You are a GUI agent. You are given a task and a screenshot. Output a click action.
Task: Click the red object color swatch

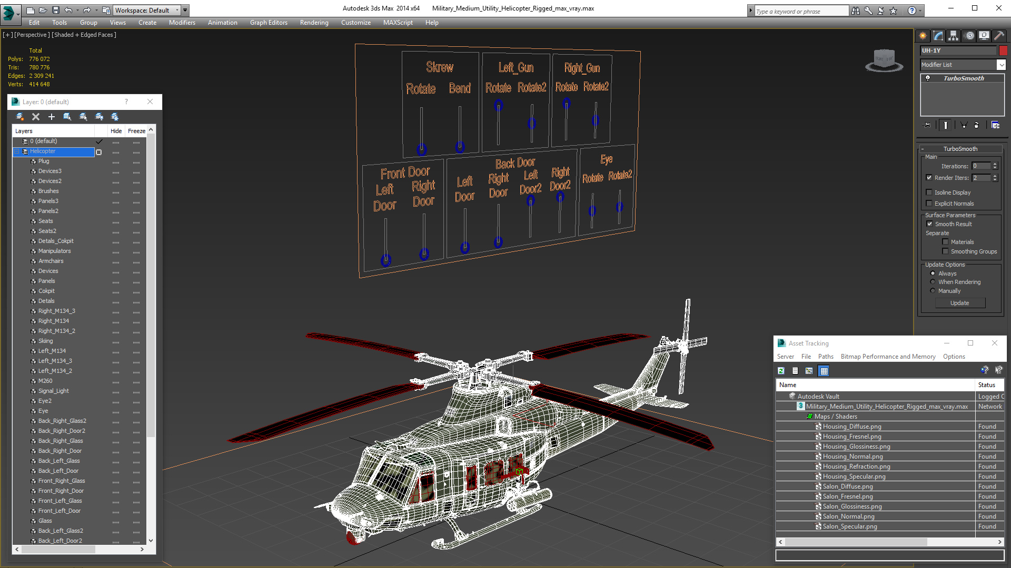tap(1003, 50)
